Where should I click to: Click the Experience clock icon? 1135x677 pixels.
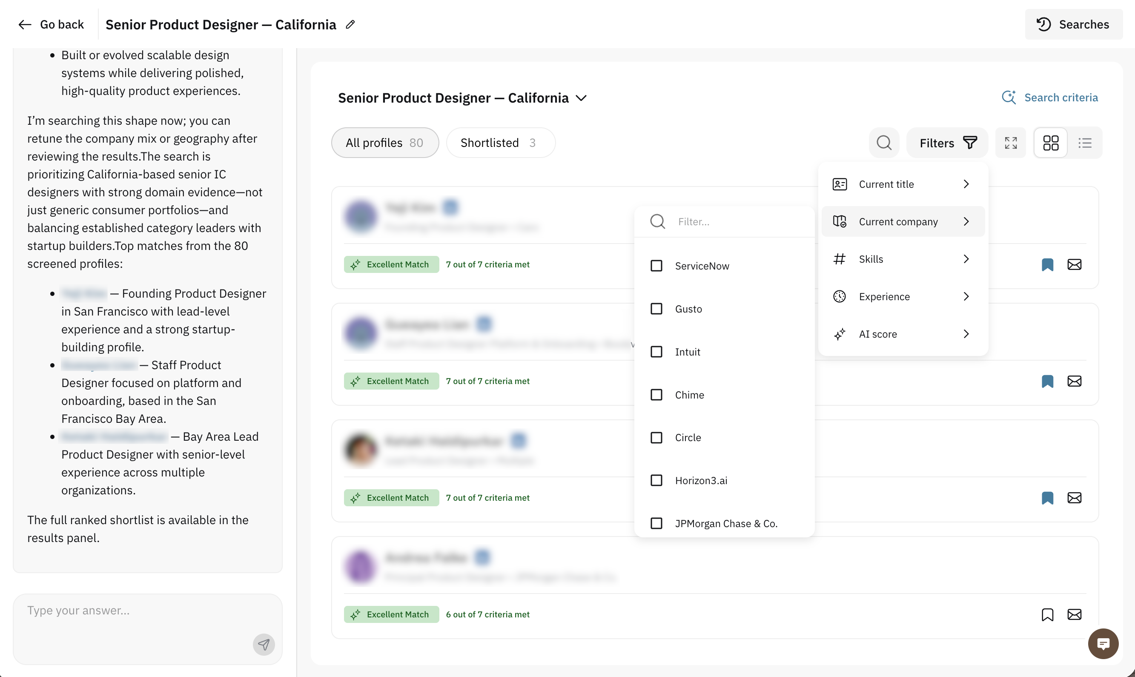(840, 296)
